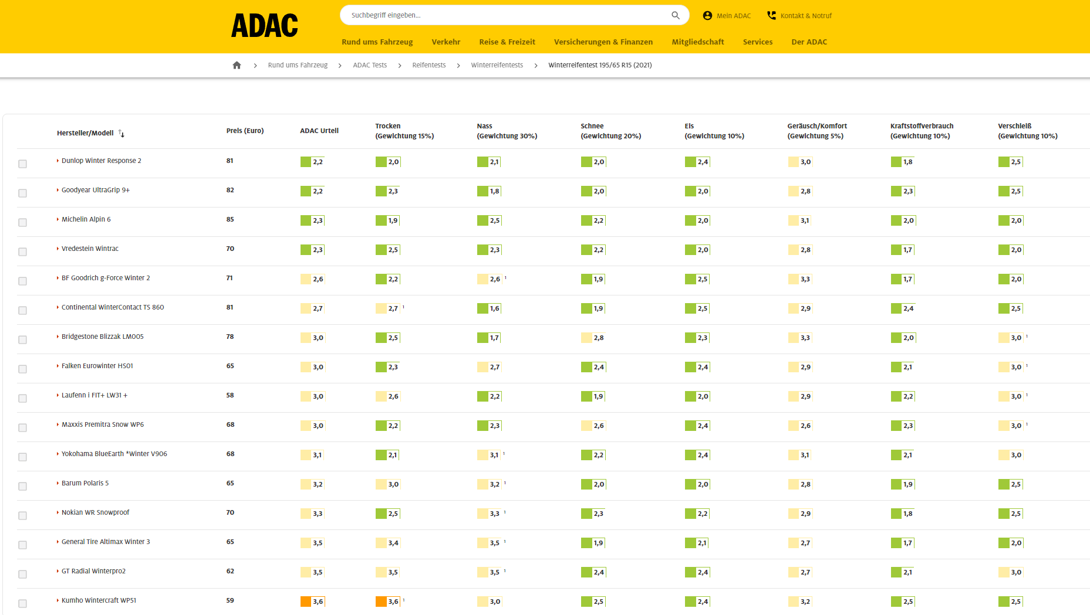Open Der ADAC menu
1090x615 pixels.
click(809, 42)
